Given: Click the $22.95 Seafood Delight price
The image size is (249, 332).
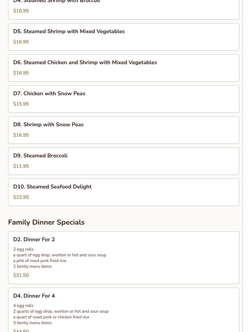Looking at the screenshot, I should (x=21, y=197).
